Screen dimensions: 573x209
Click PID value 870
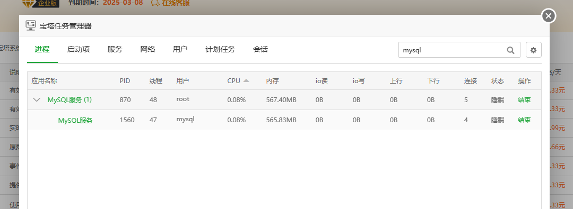pyautogui.click(x=125, y=100)
